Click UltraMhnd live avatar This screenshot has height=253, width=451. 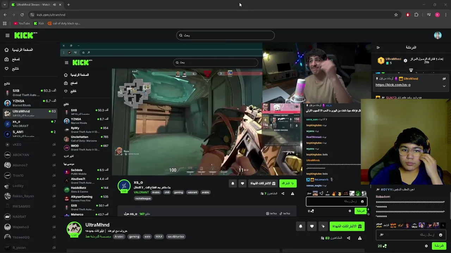(x=74, y=229)
